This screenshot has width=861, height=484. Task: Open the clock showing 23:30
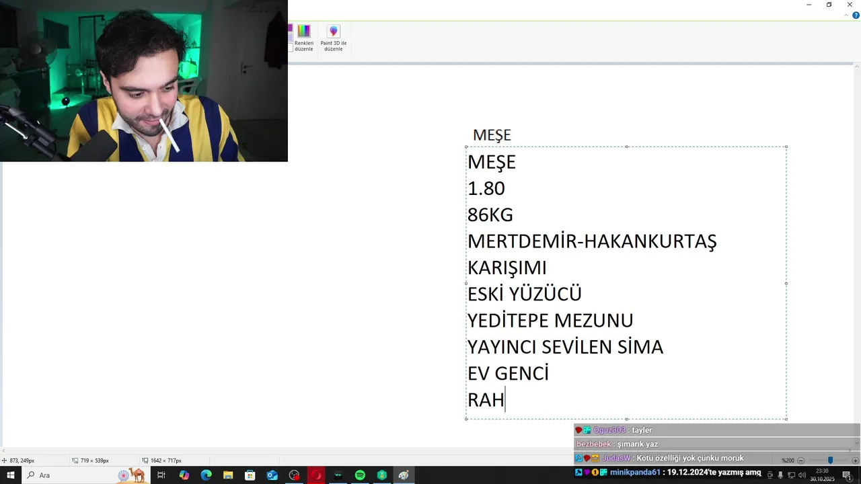[x=822, y=475]
